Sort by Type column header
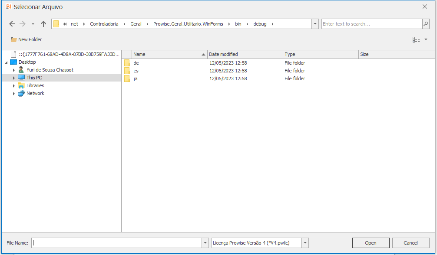The height and width of the screenshot is (255, 437). [321, 54]
